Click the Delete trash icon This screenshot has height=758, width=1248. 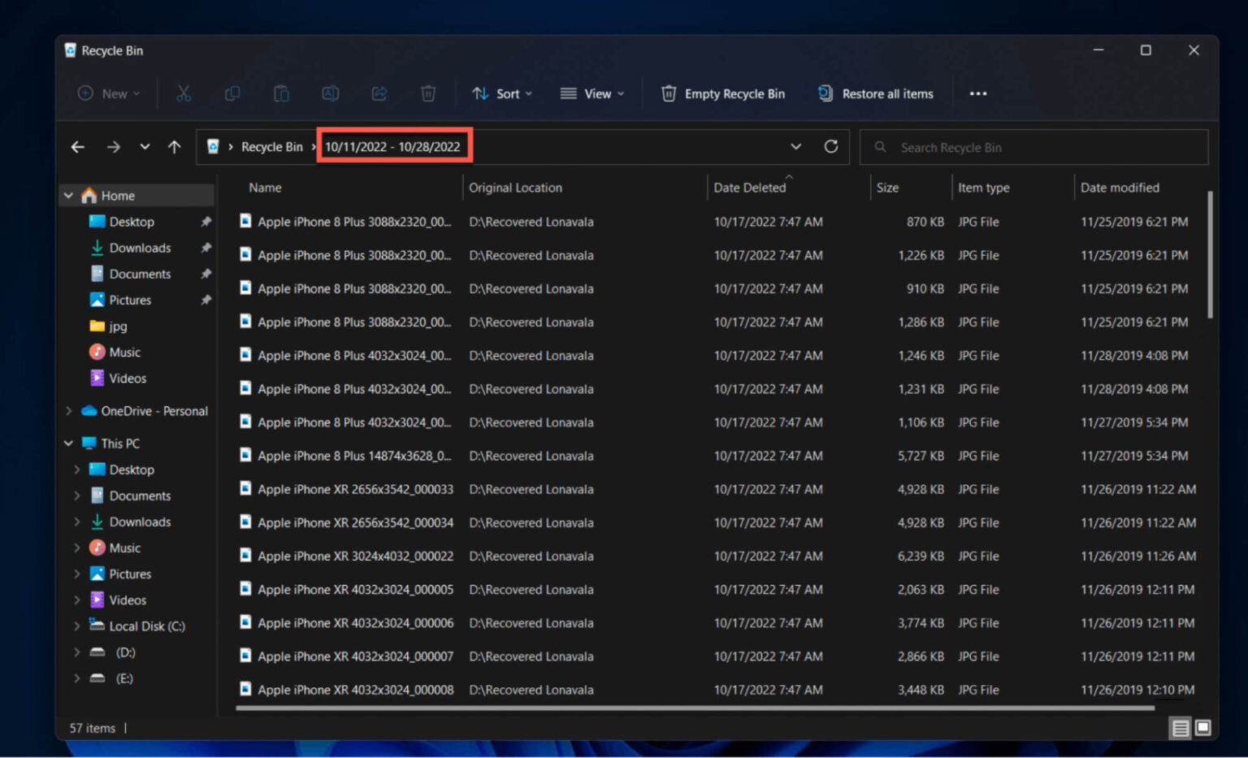tap(427, 93)
